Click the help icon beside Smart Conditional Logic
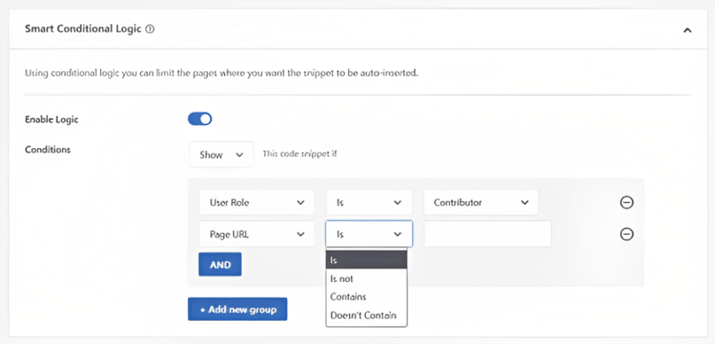 tap(150, 30)
